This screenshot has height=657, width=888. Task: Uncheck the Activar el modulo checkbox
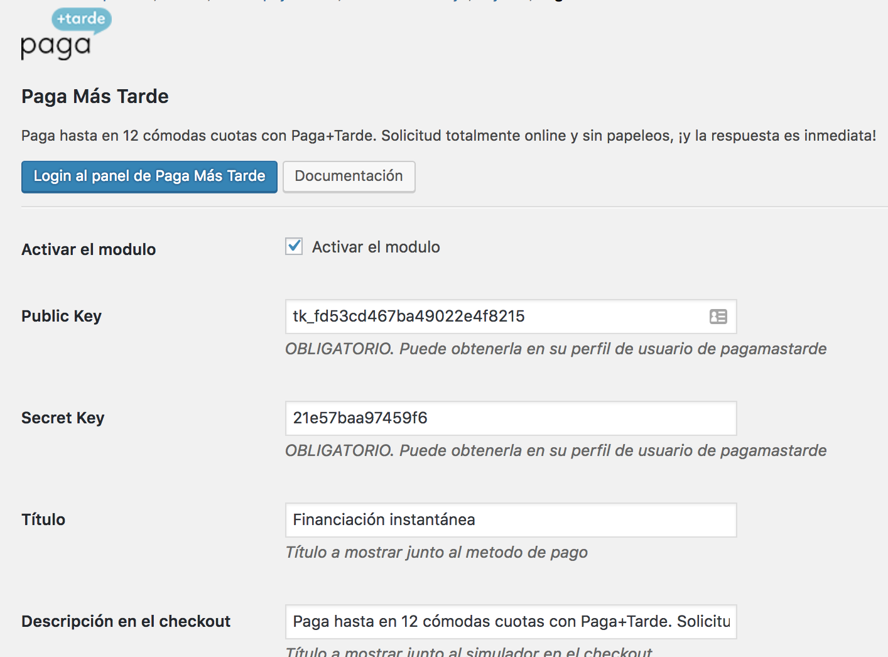click(x=294, y=246)
